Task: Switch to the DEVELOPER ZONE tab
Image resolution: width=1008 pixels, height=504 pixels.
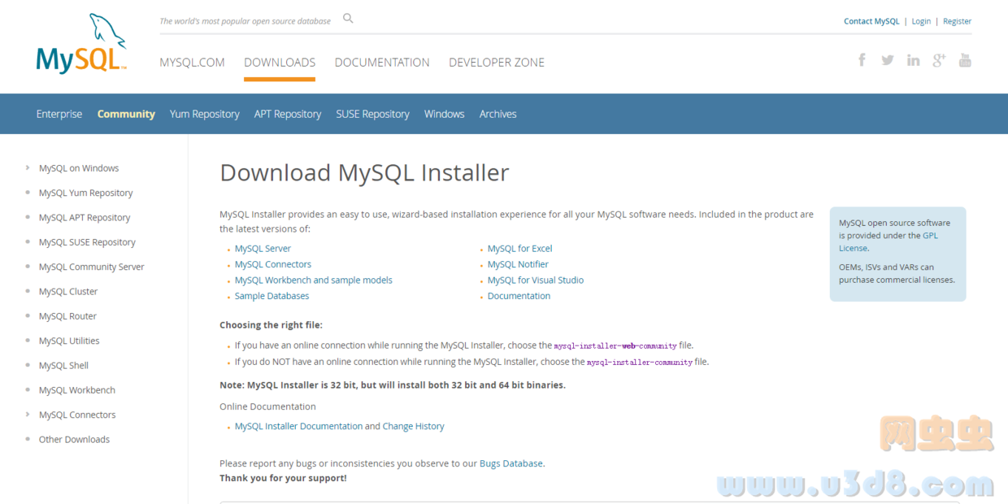Action: (x=497, y=63)
